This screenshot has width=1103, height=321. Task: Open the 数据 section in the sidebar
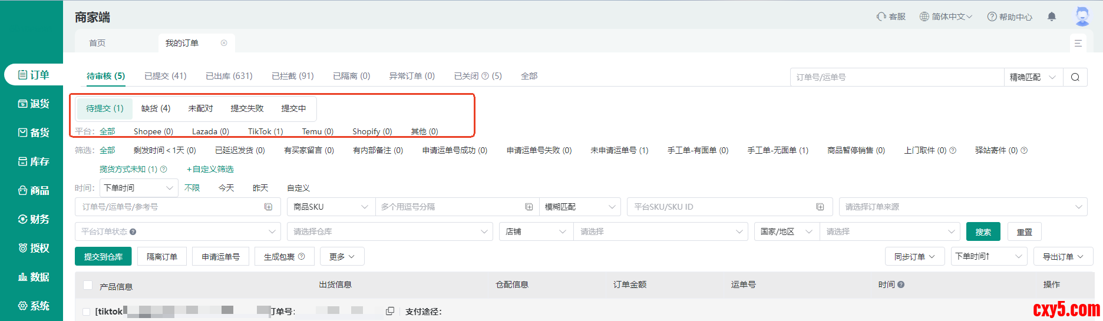tap(34, 277)
